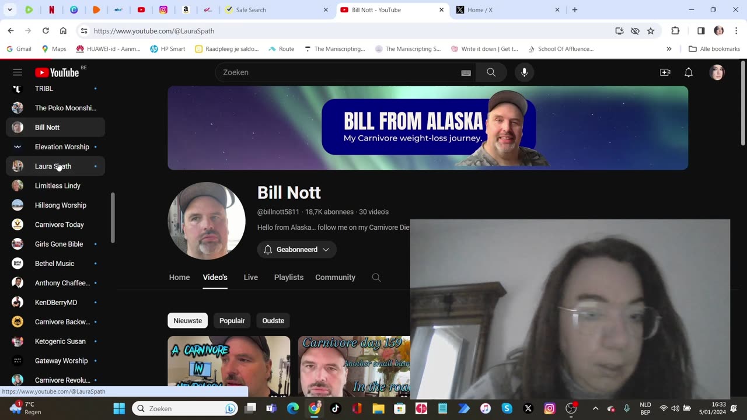Open Carnivore Today subscription in sidebar
Image resolution: width=747 pixels, height=420 pixels.
pyautogui.click(x=55, y=225)
